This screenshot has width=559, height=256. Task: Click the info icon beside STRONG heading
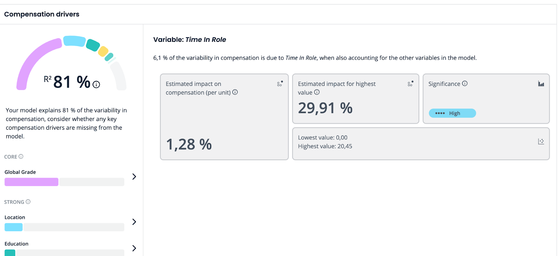click(x=28, y=202)
